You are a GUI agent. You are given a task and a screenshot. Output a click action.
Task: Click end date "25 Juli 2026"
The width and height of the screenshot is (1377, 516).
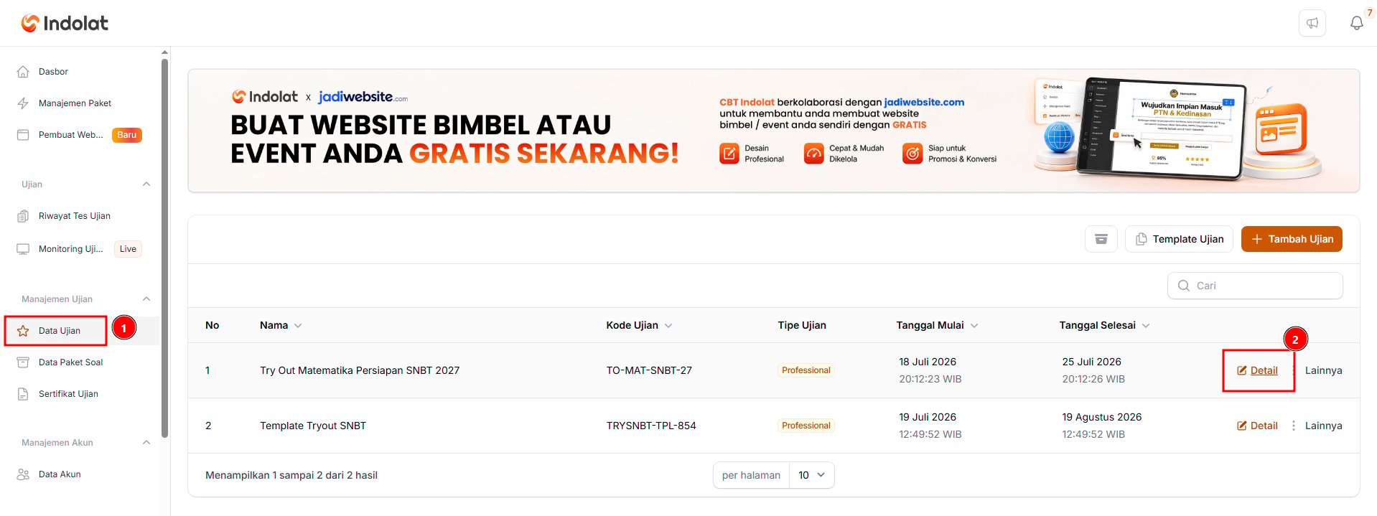coord(1091,362)
